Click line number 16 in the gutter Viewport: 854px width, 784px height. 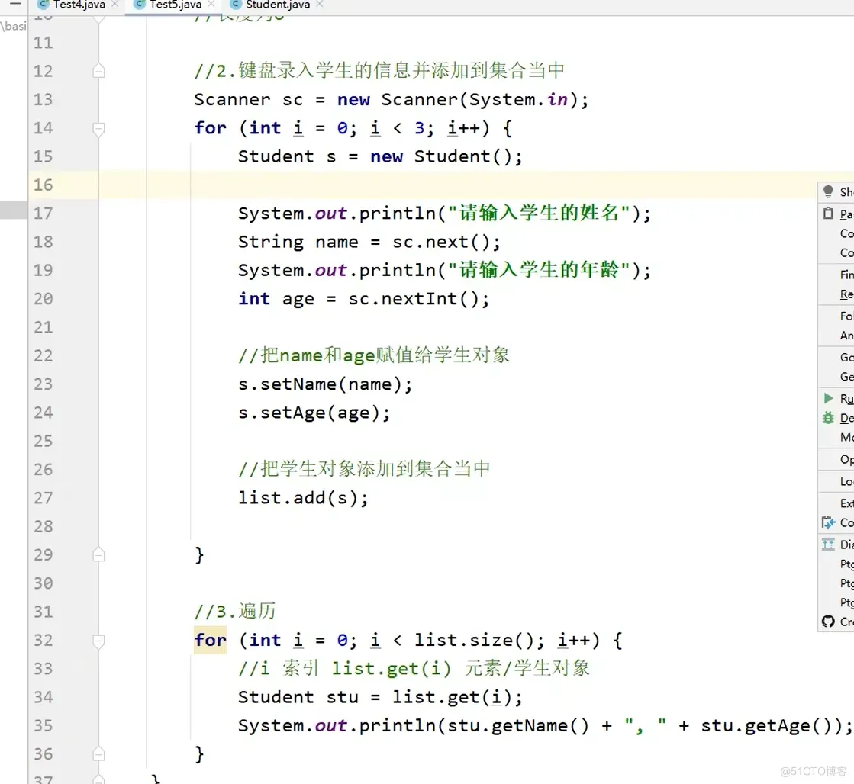[x=43, y=185]
